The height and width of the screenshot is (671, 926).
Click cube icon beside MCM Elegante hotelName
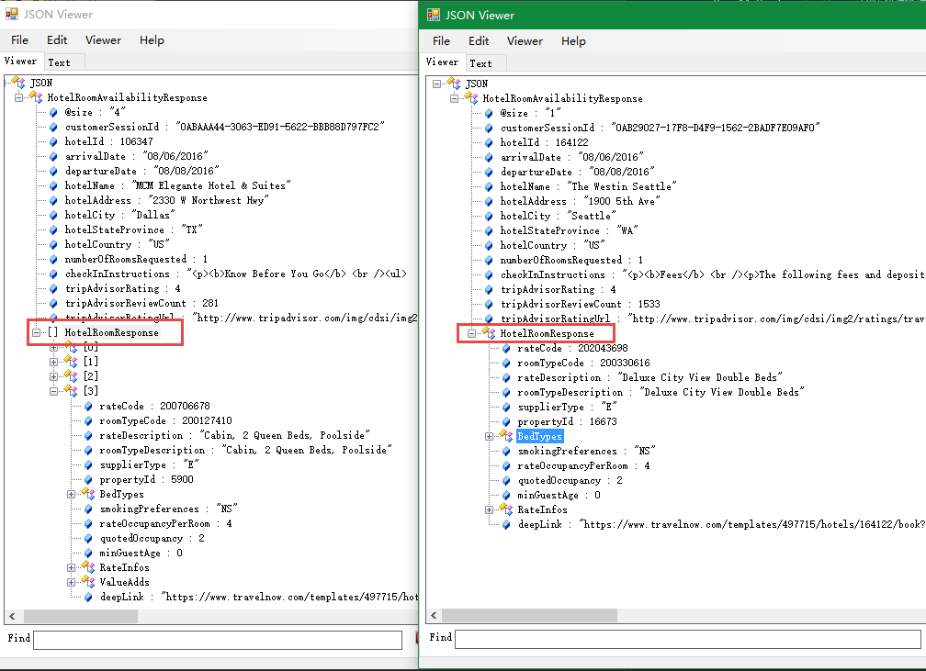point(53,186)
